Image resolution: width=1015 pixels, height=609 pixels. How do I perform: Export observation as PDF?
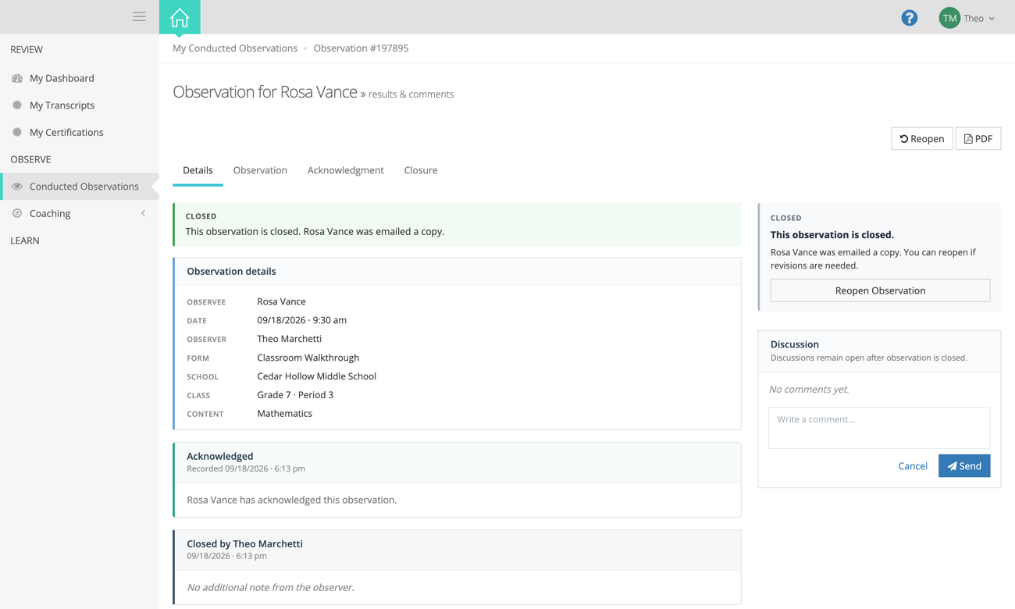(x=978, y=138)
